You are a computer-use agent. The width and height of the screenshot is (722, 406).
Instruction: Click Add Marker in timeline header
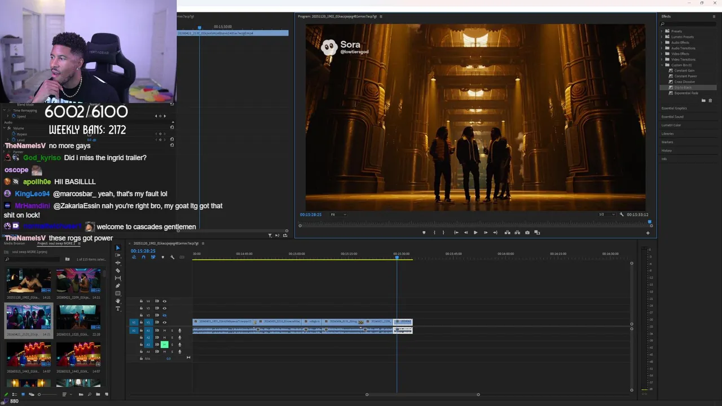pos(163,257)
